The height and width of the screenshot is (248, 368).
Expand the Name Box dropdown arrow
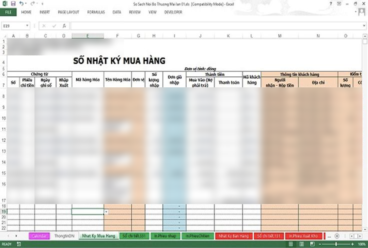27,25
